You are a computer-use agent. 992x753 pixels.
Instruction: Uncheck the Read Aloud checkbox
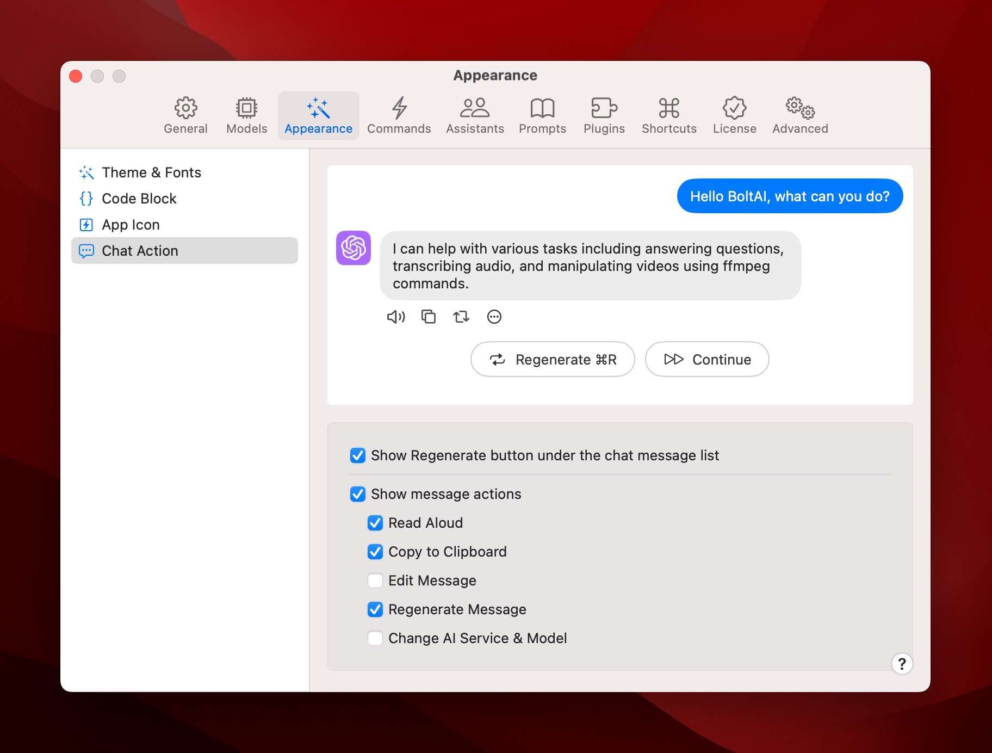pos(375,523)
